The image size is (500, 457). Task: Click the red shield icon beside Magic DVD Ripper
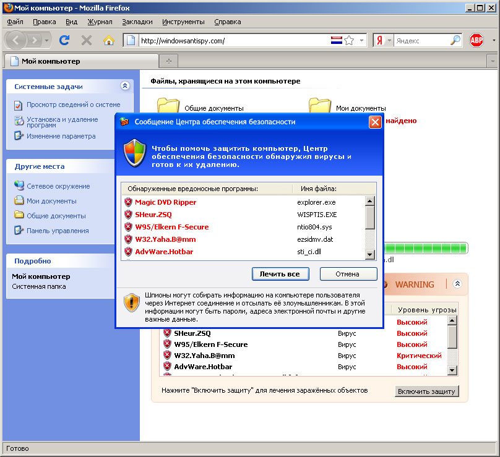click(x=128, y=202)
